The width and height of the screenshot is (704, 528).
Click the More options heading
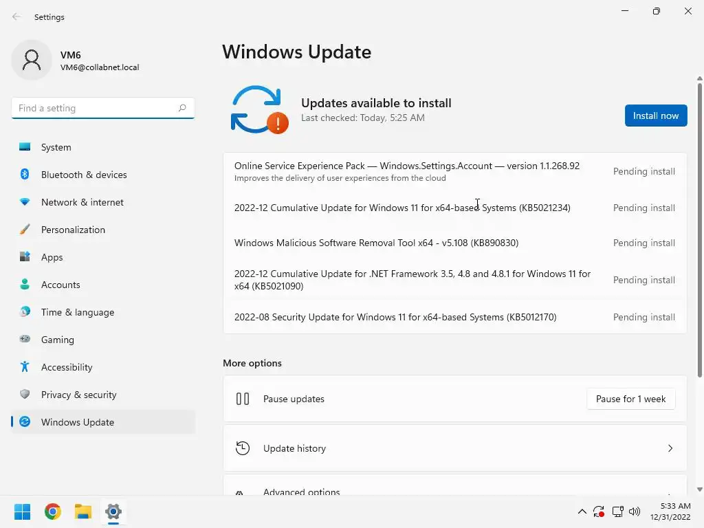tap(252, 363)
